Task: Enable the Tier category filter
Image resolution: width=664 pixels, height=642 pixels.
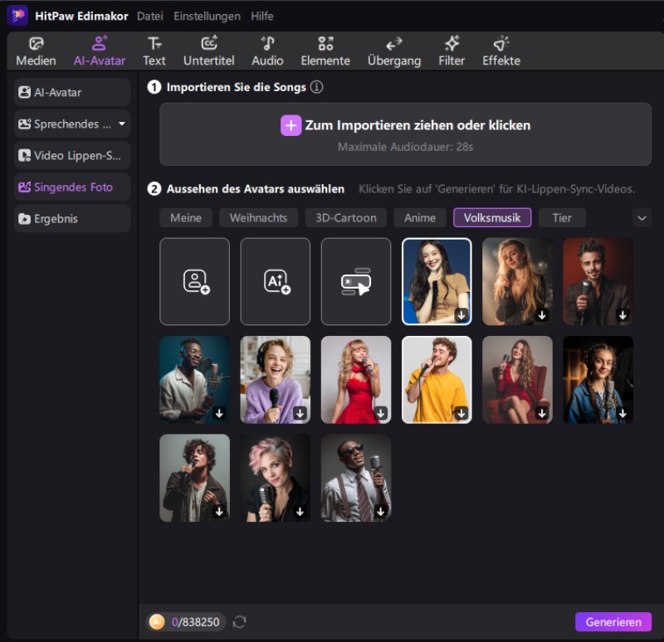Action: [x=562, y=217]
